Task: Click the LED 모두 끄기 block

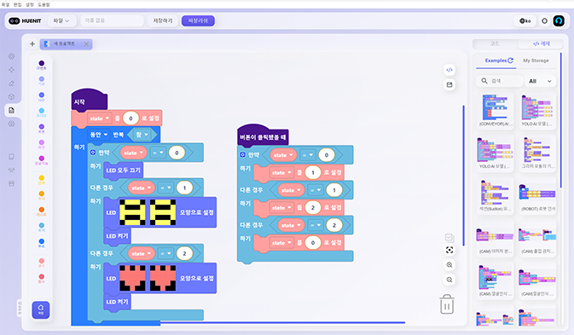Action: point(124,170)
